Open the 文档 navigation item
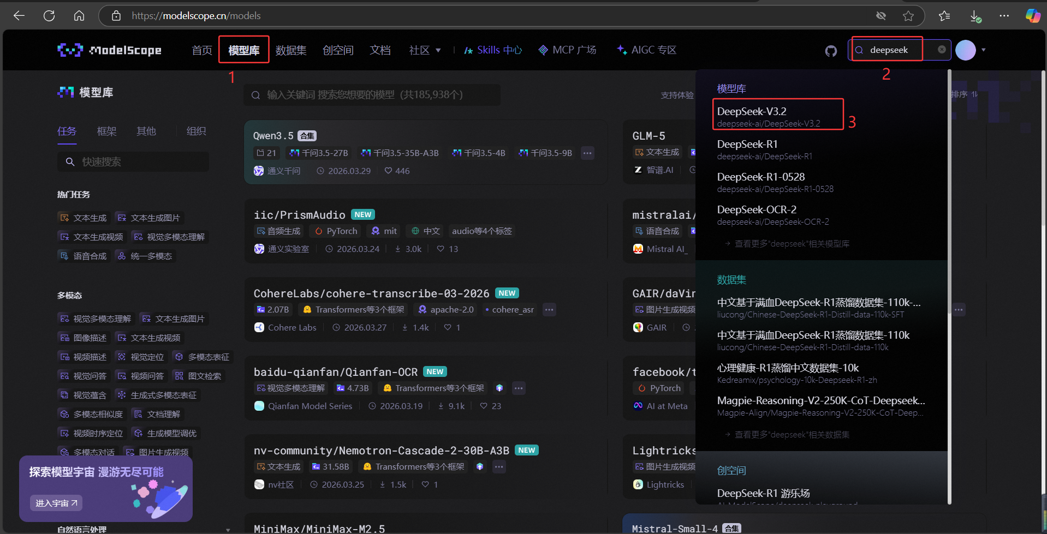1047x534 pixels. (x=380, y=50)
